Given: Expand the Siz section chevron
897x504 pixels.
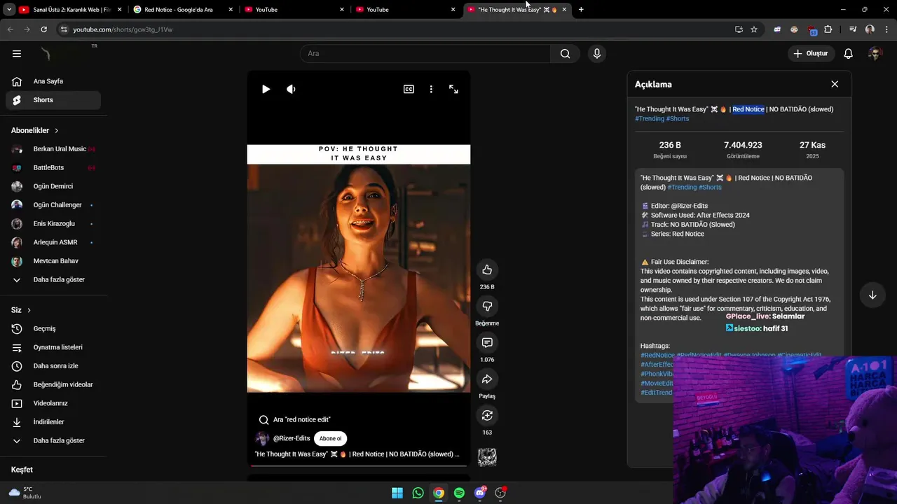Looking at the screenshot, I should 29,310.
